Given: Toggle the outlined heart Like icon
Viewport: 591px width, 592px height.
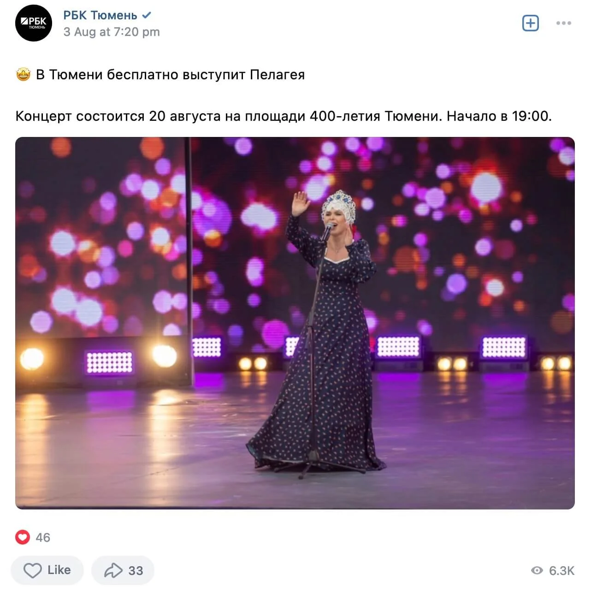Looking at the screenshot, I should (x=32, y=570).
